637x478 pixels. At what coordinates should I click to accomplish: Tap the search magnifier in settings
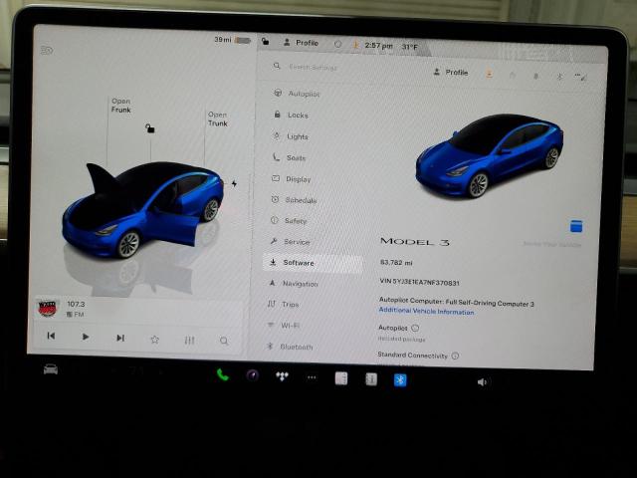point(277,66)
